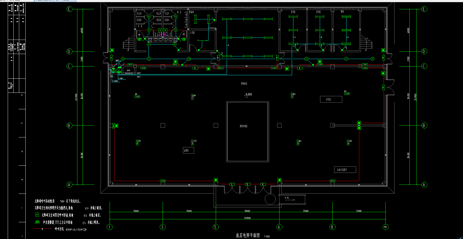Select right-side axis bubble B
The image size is (463, 239).
424,125
